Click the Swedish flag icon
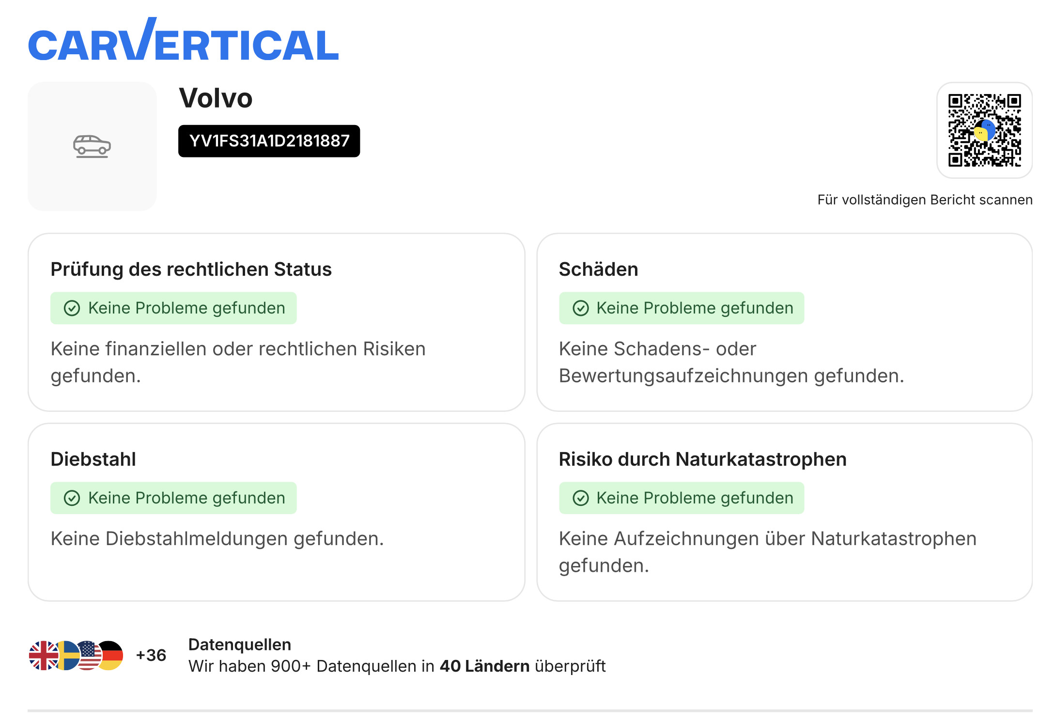Viewport: 1055px width, 722px height. click(67, 655)
